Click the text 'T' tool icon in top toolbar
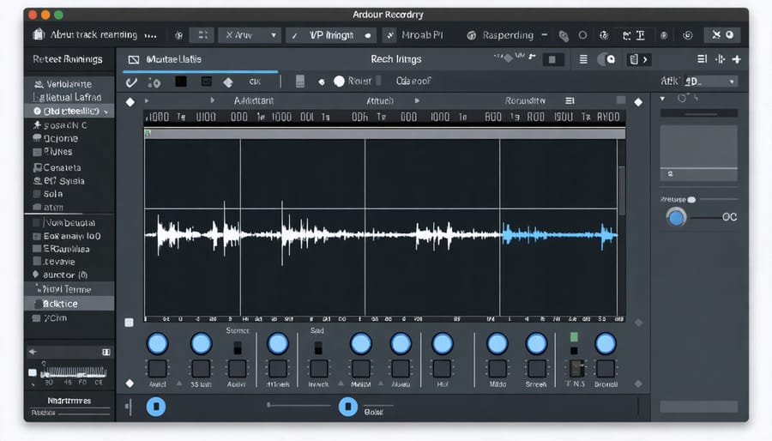This screenshot has height=441, width=772. coord(640,35)
